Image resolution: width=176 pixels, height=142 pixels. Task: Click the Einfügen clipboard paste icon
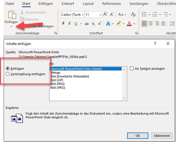tap(12, 14)
